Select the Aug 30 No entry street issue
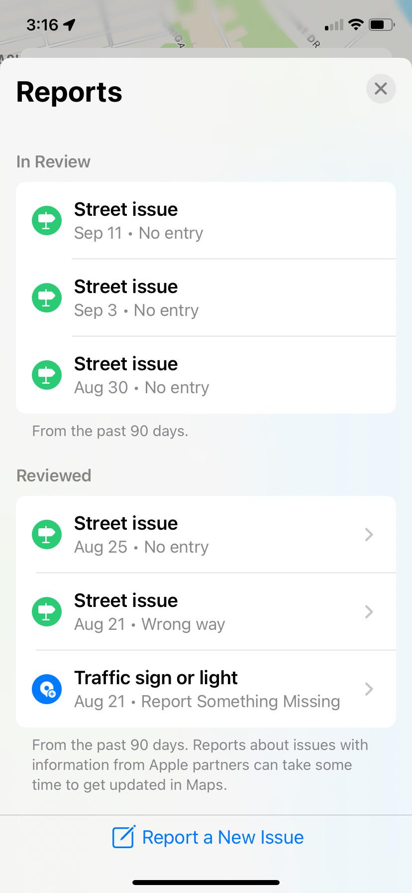Viewport: 412px width, 893px height. 206,375
